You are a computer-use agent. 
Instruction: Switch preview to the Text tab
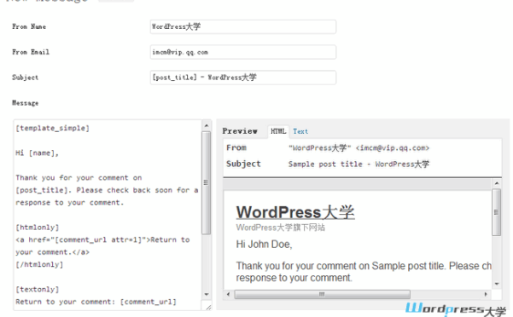(300, 131)
